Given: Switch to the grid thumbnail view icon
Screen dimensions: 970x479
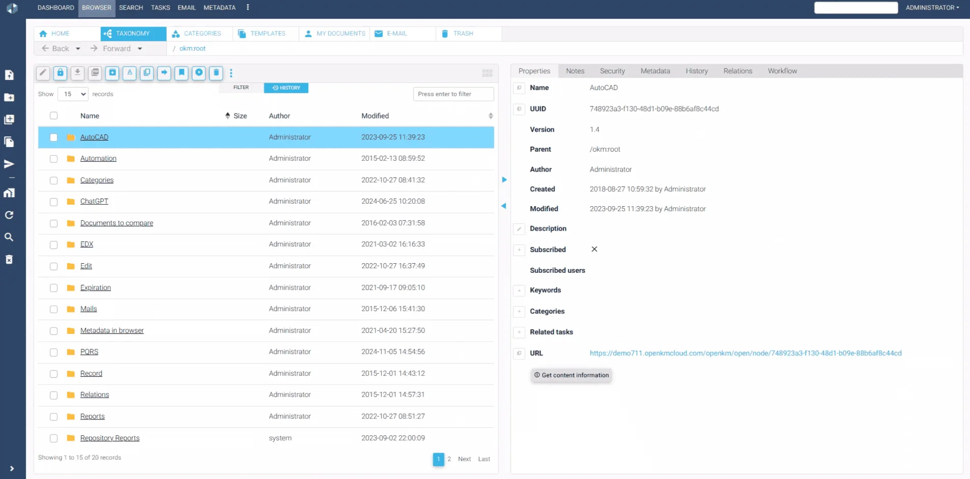Looking at the screenshot, I should pos(487,73).
